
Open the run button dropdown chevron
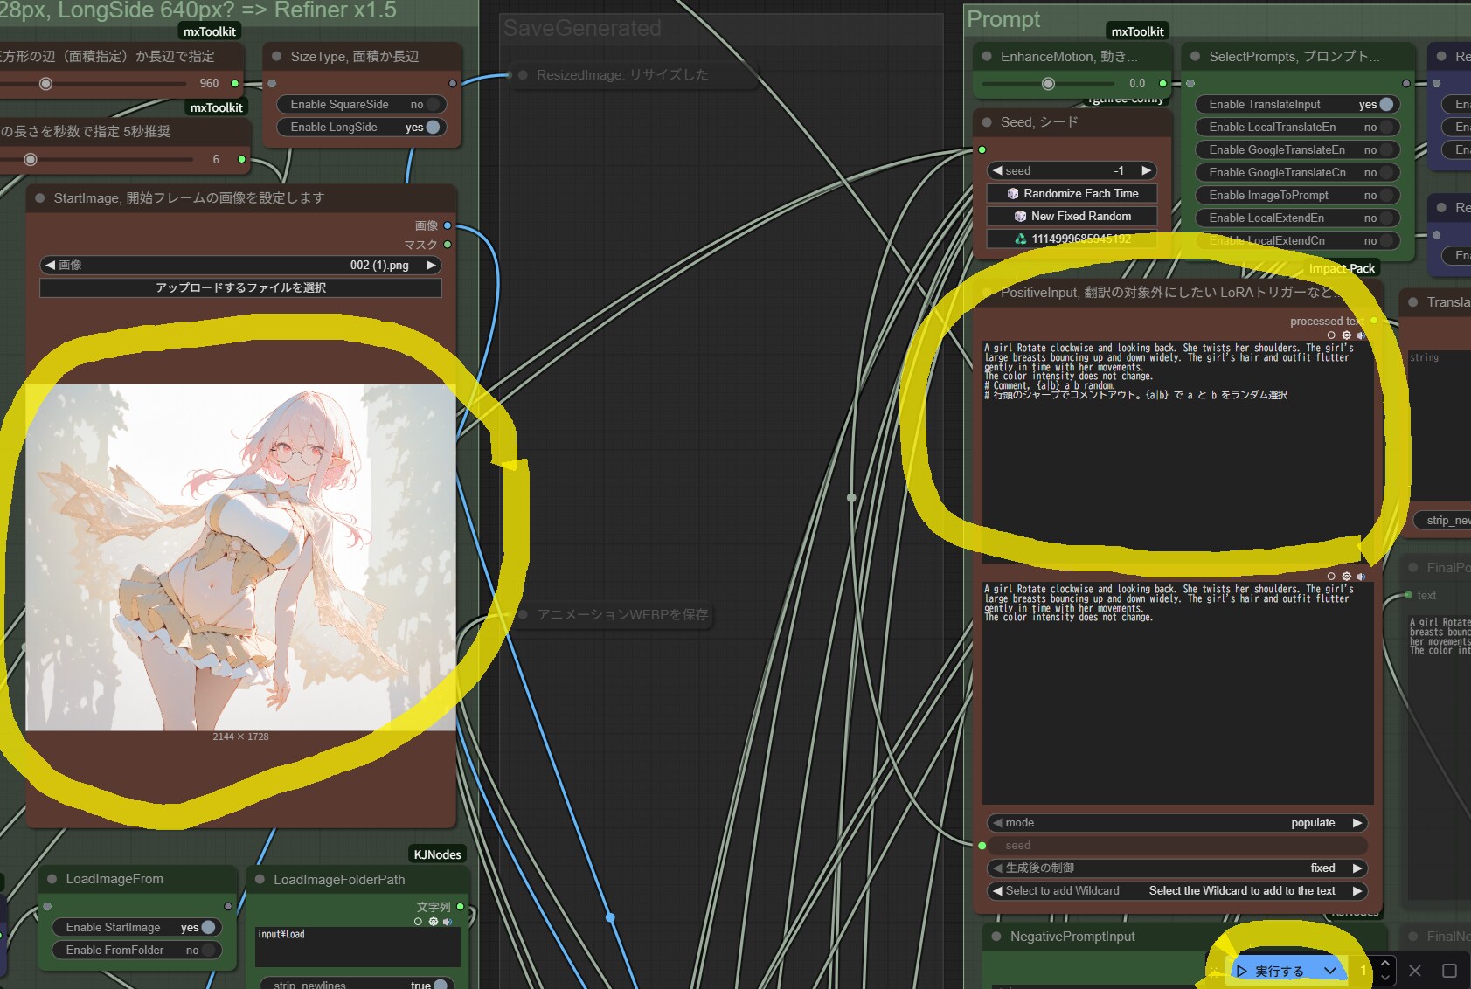point(1329,971)
